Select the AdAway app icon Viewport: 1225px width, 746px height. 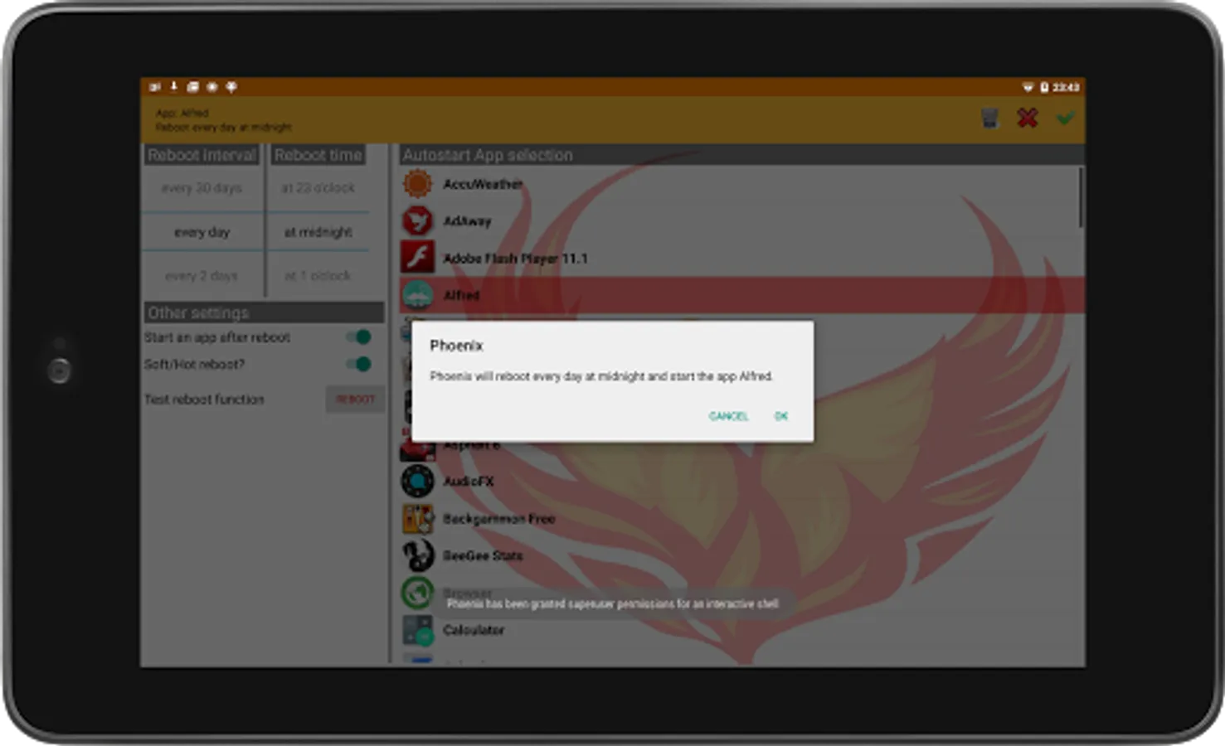click(417, 221)
